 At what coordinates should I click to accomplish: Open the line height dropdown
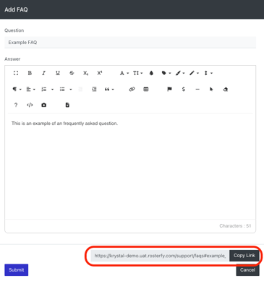tap(208, 73)
